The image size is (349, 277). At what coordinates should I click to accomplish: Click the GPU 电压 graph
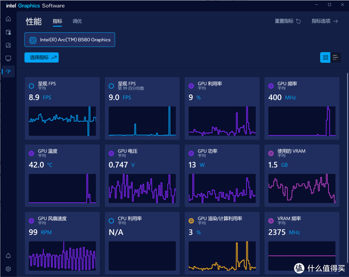[142, 188]
